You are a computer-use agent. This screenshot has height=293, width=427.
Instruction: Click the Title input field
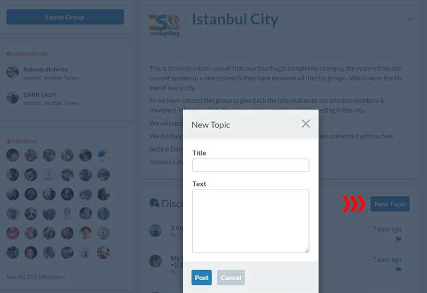click(250, 165)
